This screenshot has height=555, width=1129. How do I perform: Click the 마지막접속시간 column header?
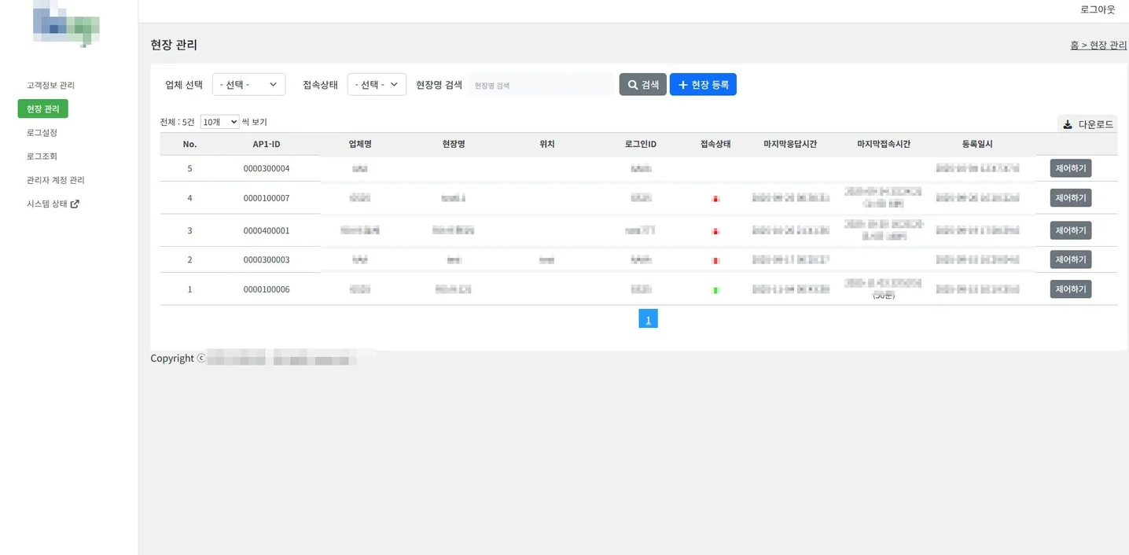coord(884,144)
